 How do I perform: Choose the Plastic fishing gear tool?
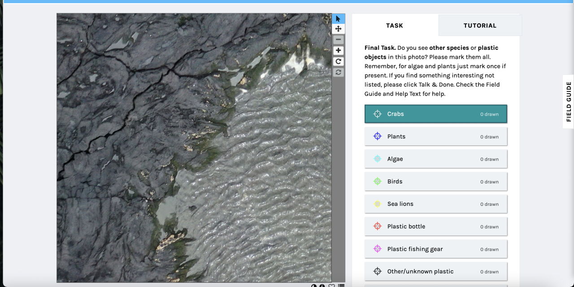[x=436, y=249]
